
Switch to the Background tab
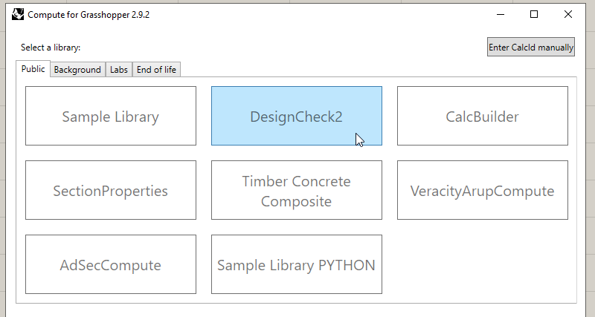77,70
